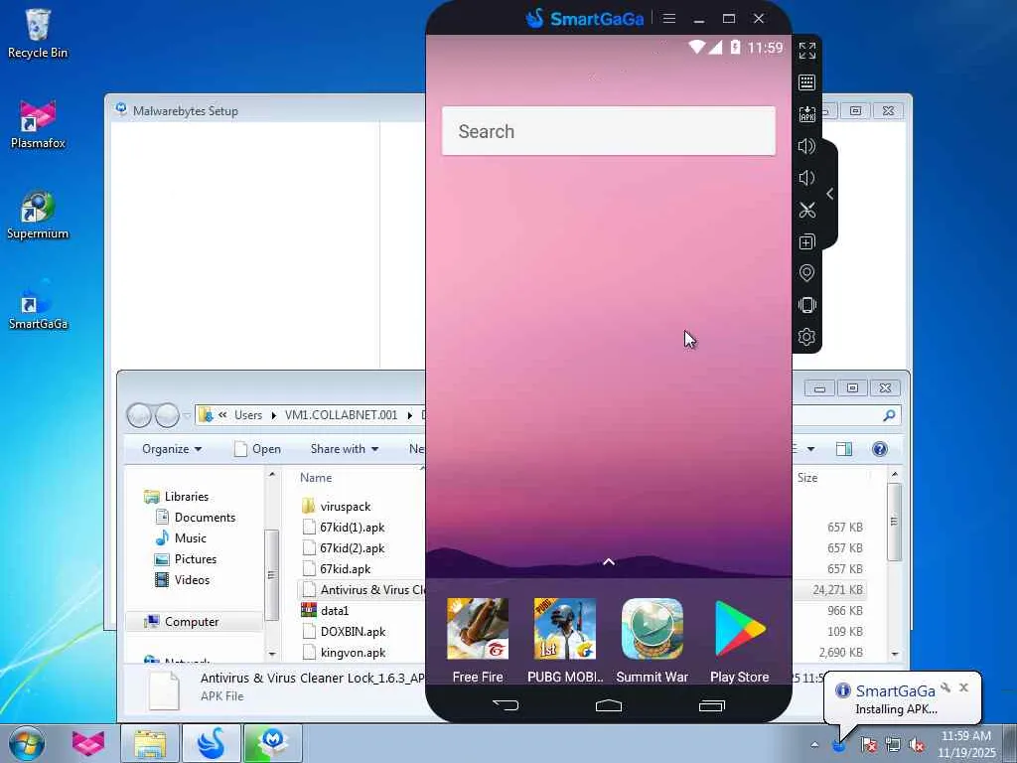Click the muted volume tray icon
Screen dimensions: 1017x763
(x=917, y=745)
